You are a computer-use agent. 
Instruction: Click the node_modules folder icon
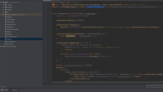(6, 15)
